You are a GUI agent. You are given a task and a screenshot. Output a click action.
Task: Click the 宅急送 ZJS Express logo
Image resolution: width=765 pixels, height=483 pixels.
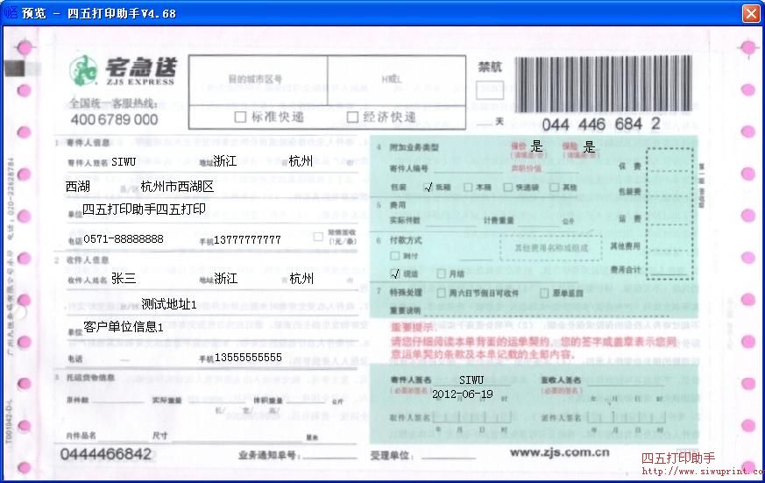tap(122, 71)
